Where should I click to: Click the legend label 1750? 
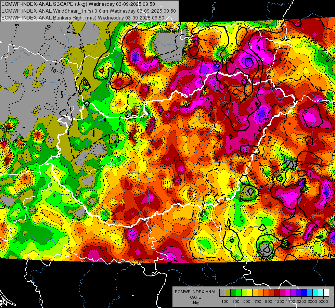291,302
